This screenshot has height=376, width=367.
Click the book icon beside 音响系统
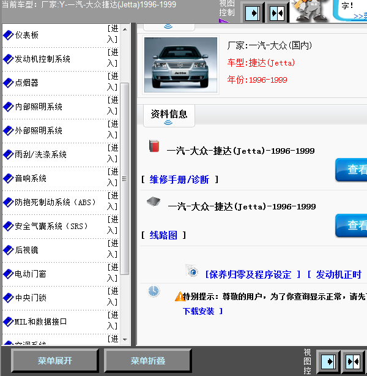coord(9,178)
